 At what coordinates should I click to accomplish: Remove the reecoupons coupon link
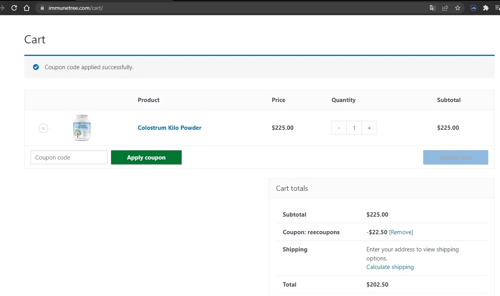[401, 232]
